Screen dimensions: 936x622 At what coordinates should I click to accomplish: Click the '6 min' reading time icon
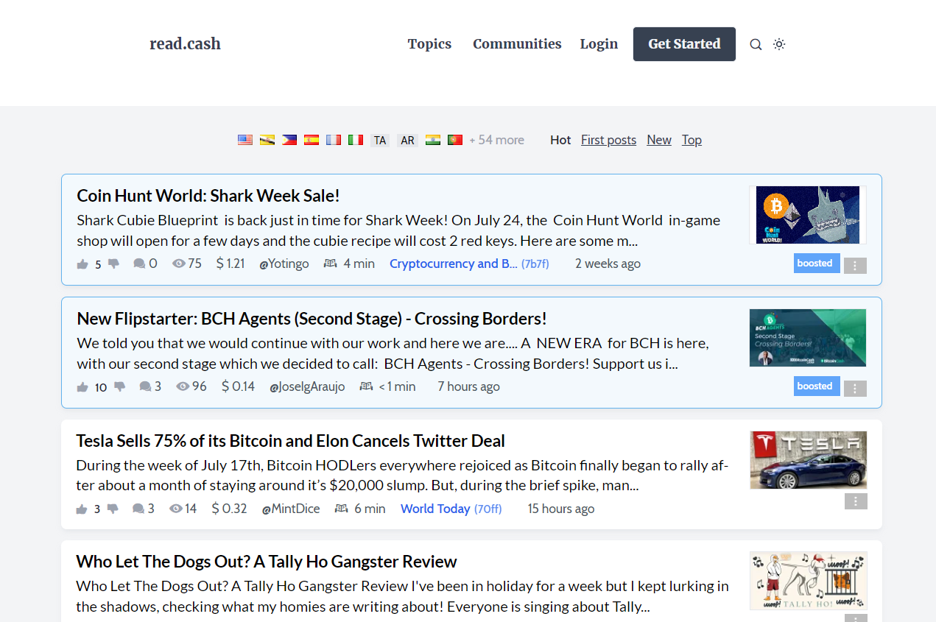coord(342,509)
